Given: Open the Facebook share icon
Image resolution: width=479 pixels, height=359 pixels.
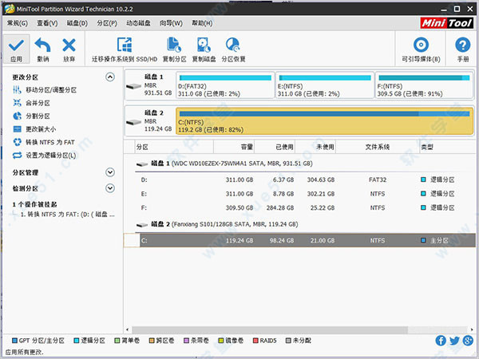Looking at the screenshot, I should pyautogui.click(x=441, y=341).
